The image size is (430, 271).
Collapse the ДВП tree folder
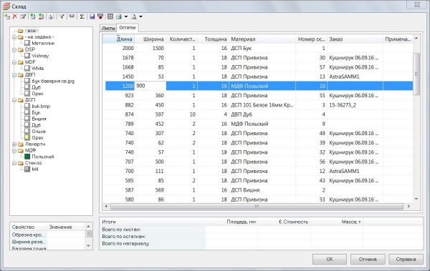(x=14, y=75)
